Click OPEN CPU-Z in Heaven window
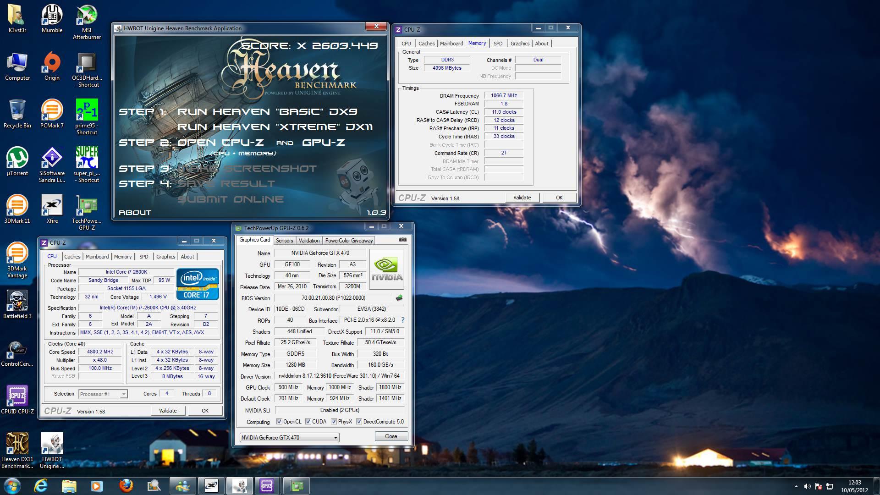This screenshot has width=880, height=495. [x=220, y=143]
